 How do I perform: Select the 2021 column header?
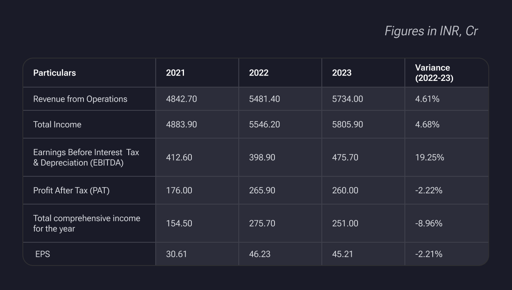175,73
